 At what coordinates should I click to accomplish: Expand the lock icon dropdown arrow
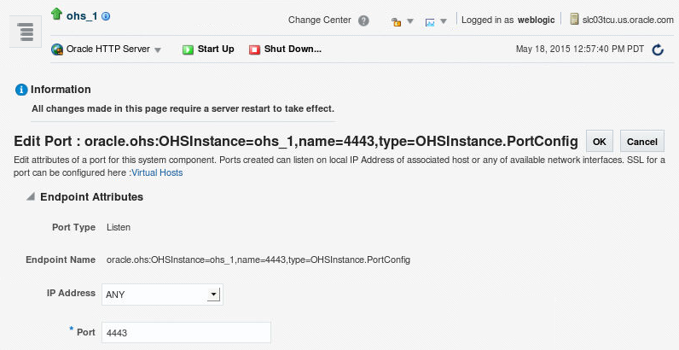tap(410, 21)
